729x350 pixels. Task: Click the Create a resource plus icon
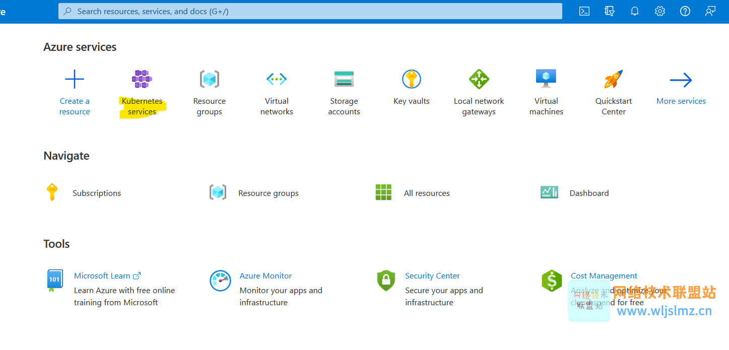[75, 79]
